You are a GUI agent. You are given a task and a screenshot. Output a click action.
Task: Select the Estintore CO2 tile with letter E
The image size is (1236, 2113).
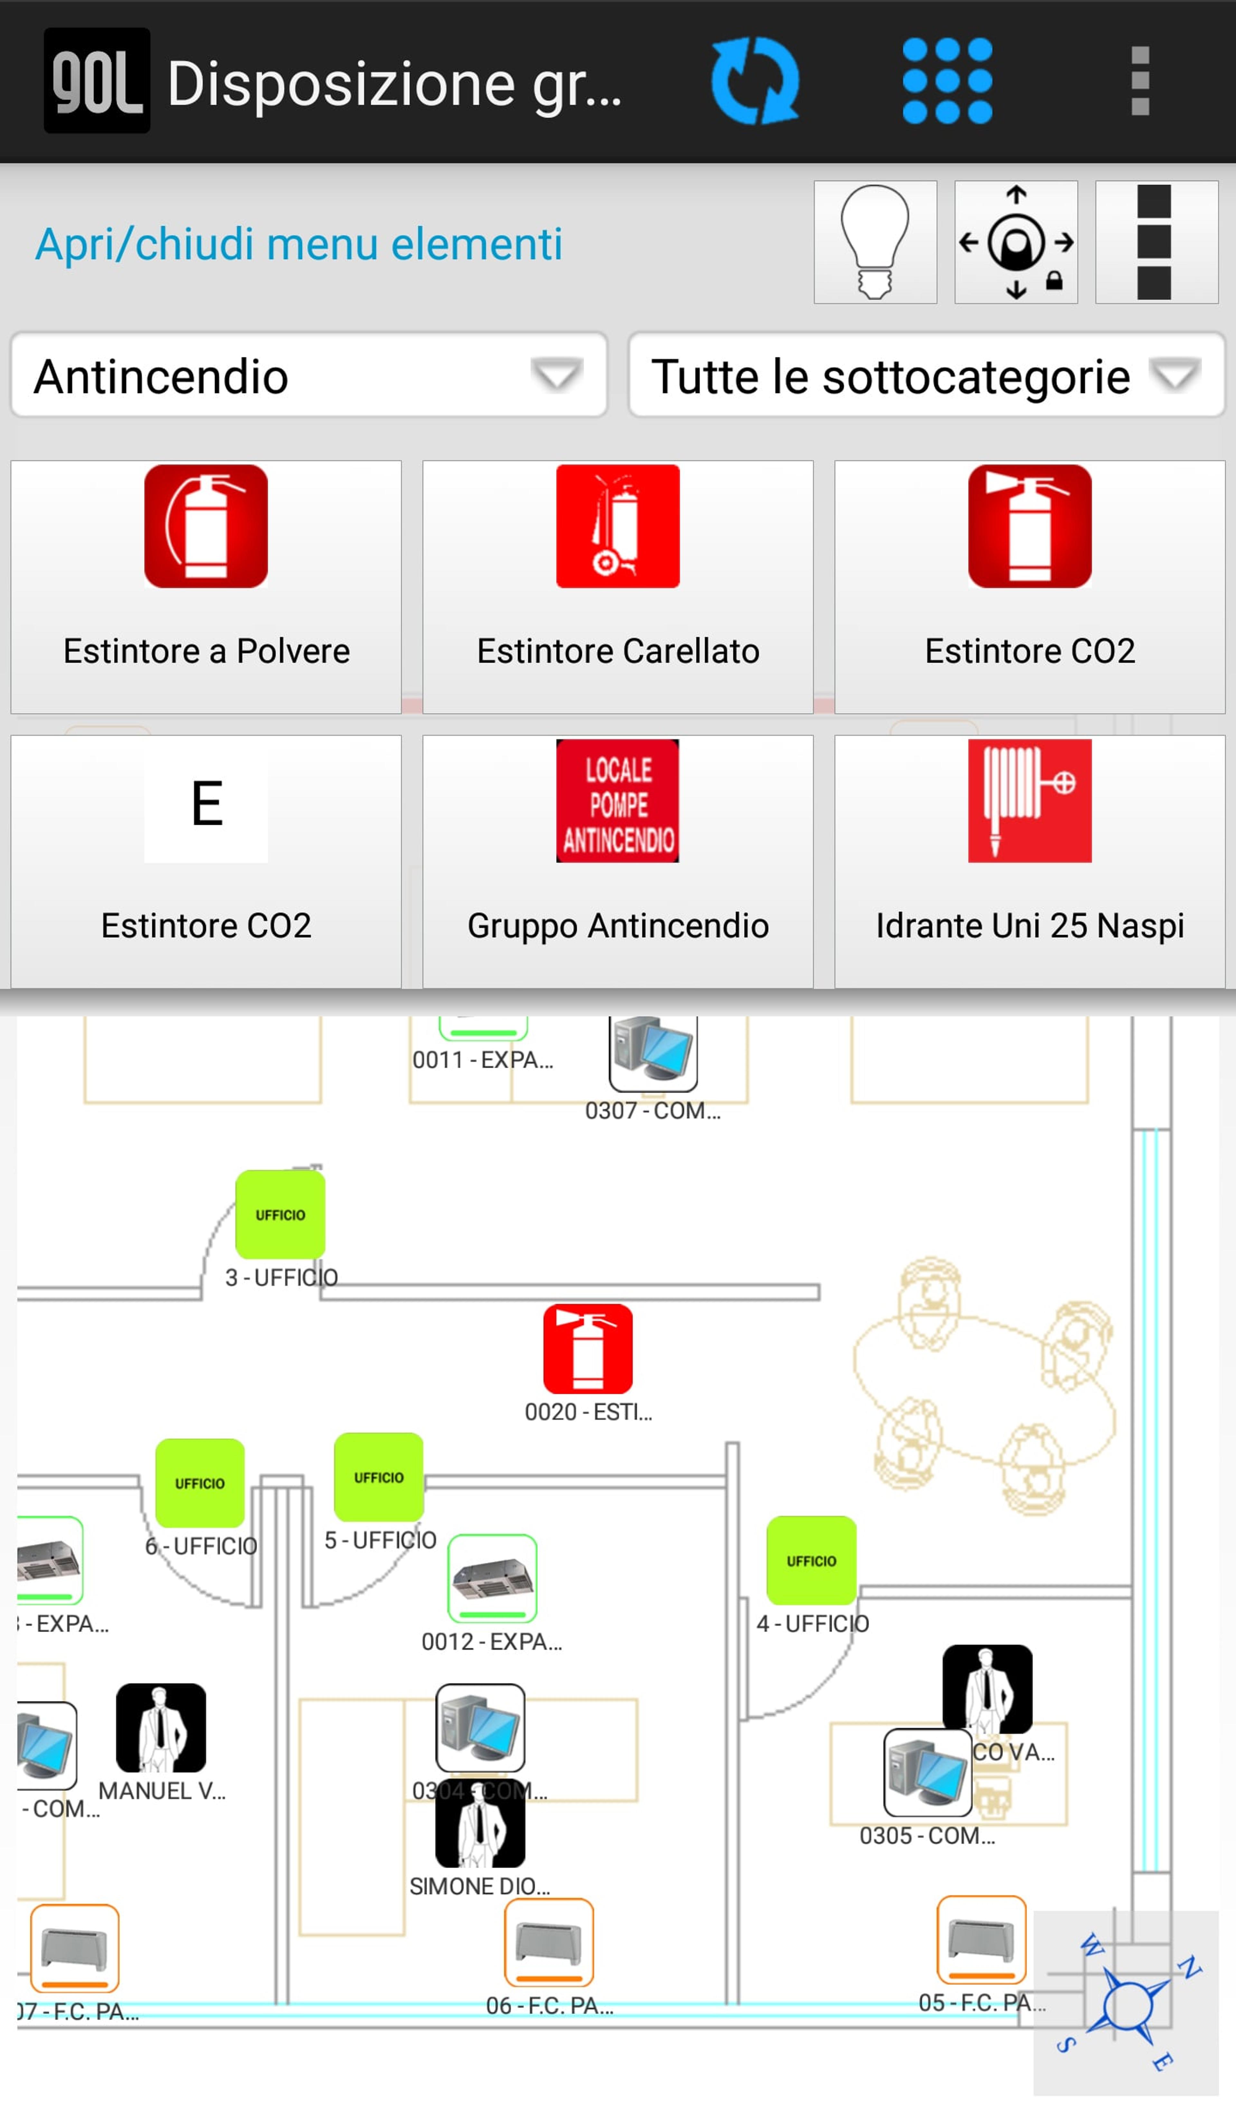tap(206, 862)
